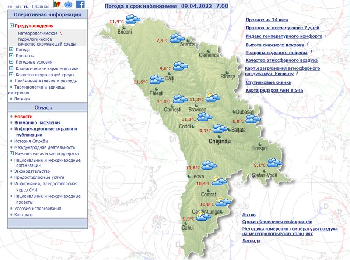Expand Научно-техническая поддержка item
This screenshot has width=350, height=260.
pos(11,153)
